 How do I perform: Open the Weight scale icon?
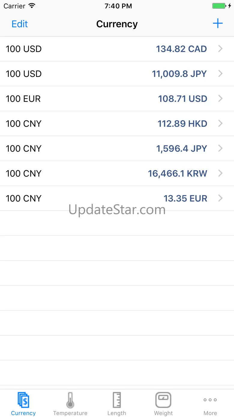pyautogui.click(x=163, y=400)
